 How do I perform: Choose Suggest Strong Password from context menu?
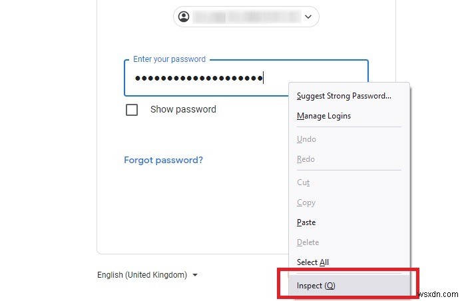[x=344, y=96]
